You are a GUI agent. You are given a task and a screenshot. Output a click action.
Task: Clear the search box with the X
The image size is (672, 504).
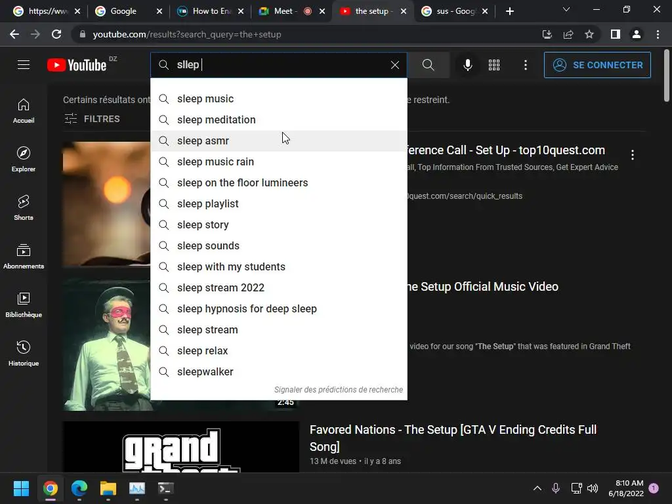point(394,65)
